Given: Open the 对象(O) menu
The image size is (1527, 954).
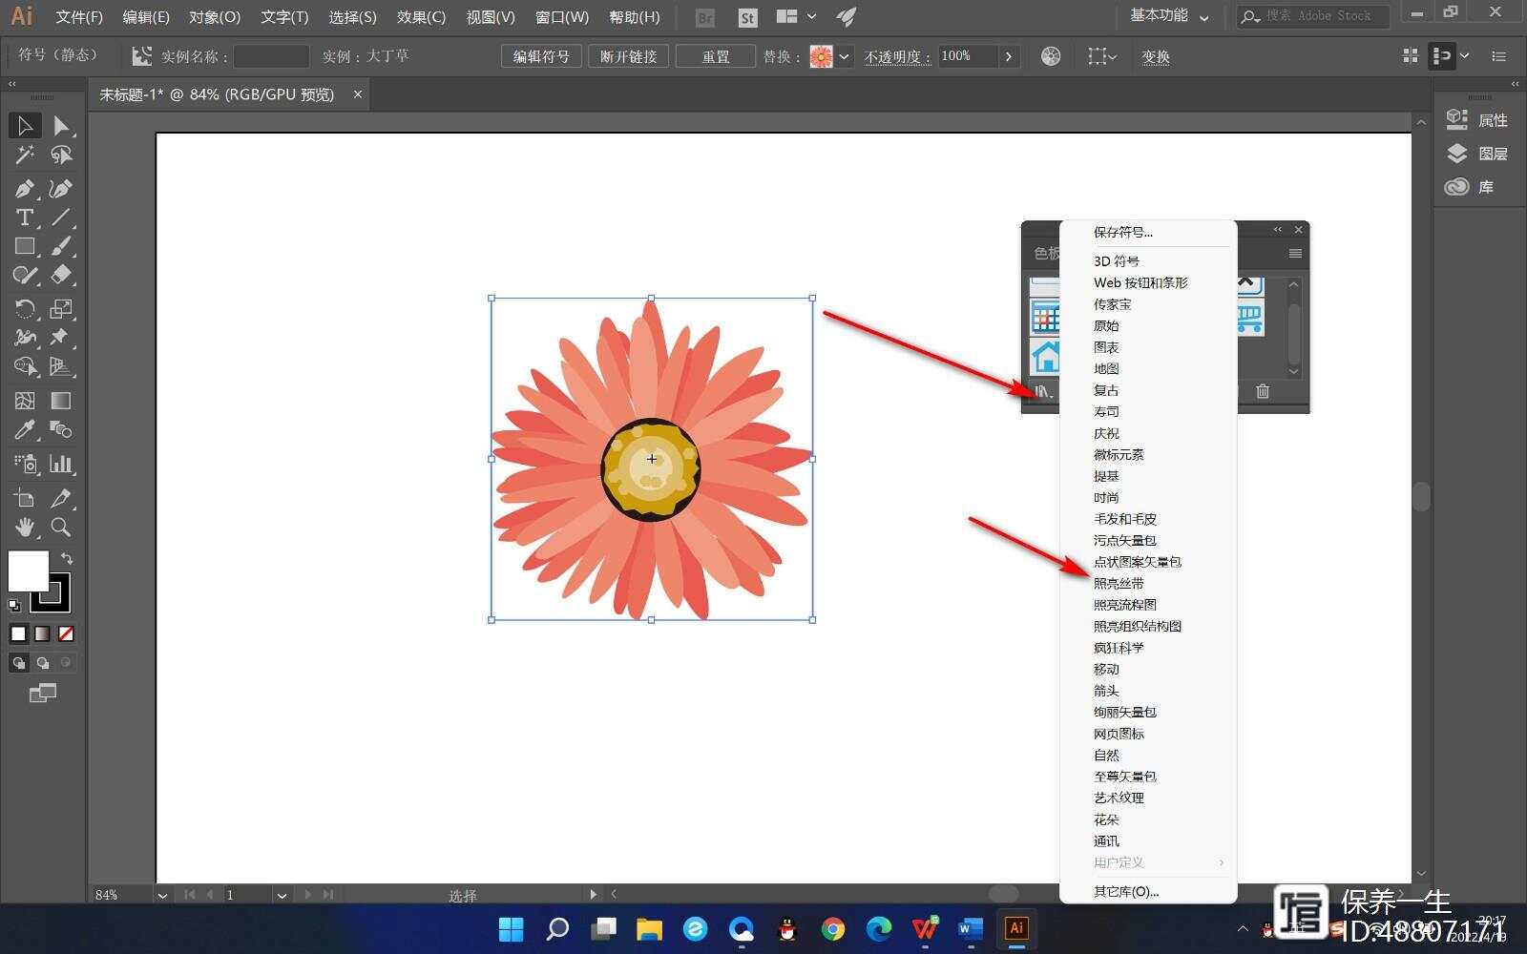Looking at the screenshot, I should click(x=215, y=17).
